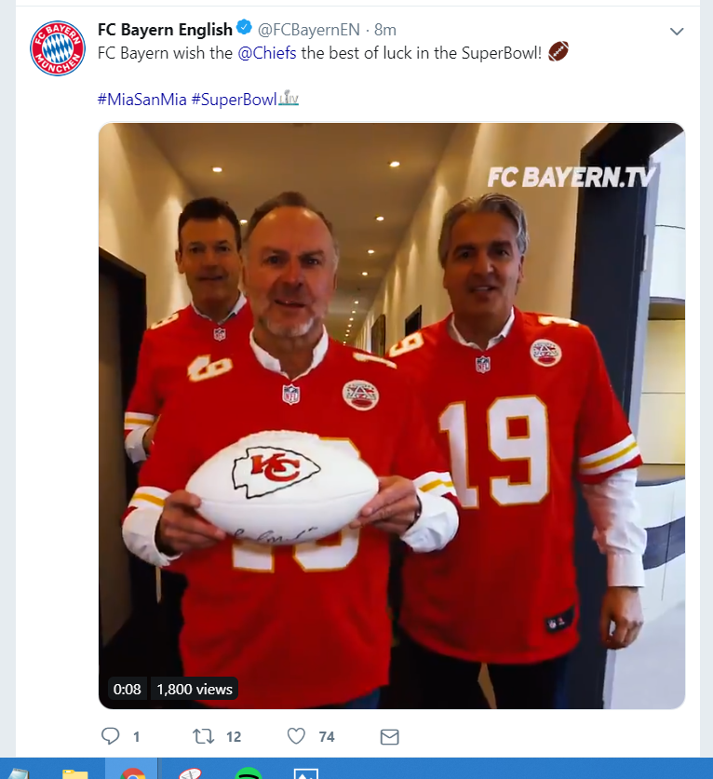
Task: Click the verified badge next to FC Bayern English
Action: (244, 27)
